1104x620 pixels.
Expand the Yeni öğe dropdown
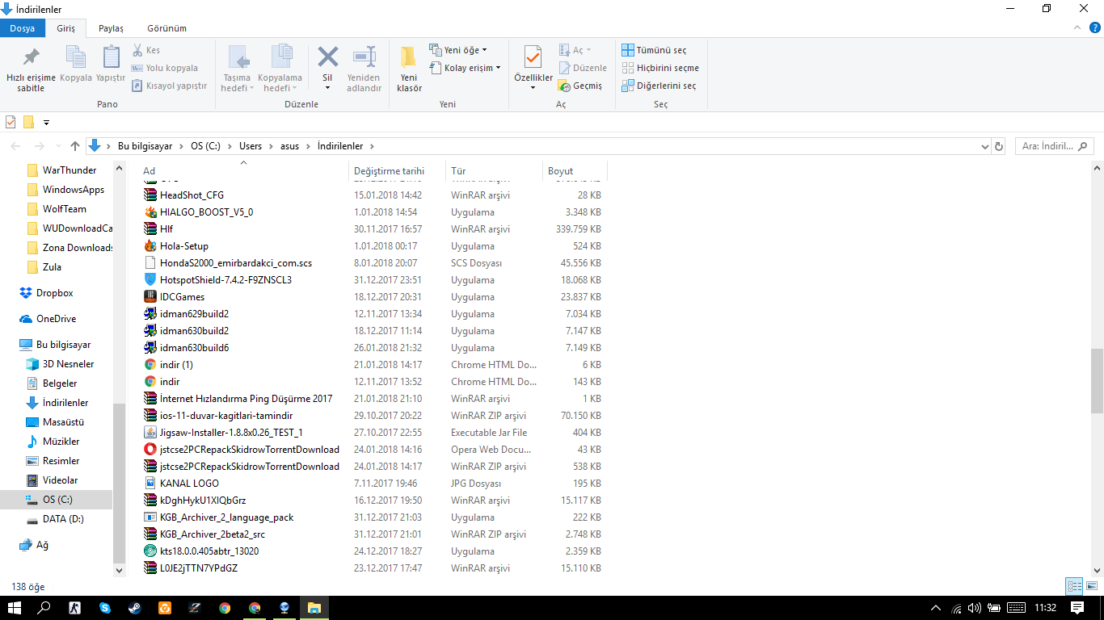(x=457, y=50)
